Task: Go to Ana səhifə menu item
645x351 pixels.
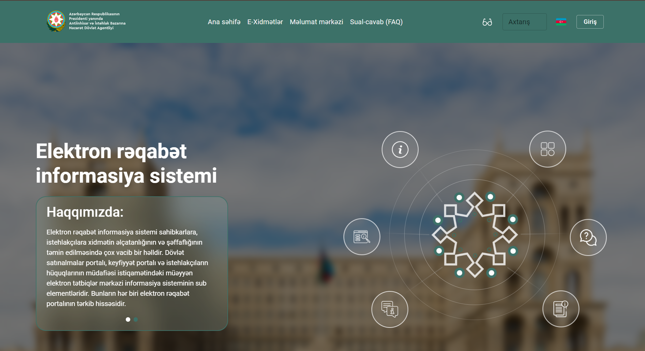Action: pos(224,22)
